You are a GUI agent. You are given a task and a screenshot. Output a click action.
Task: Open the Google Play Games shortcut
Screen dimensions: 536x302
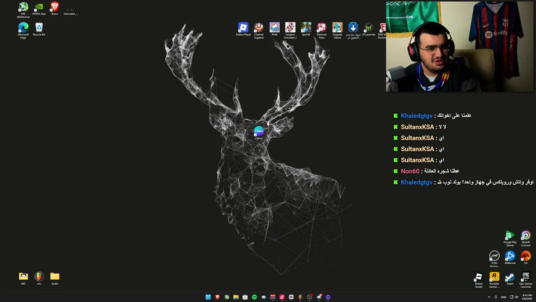pos(510,239)
